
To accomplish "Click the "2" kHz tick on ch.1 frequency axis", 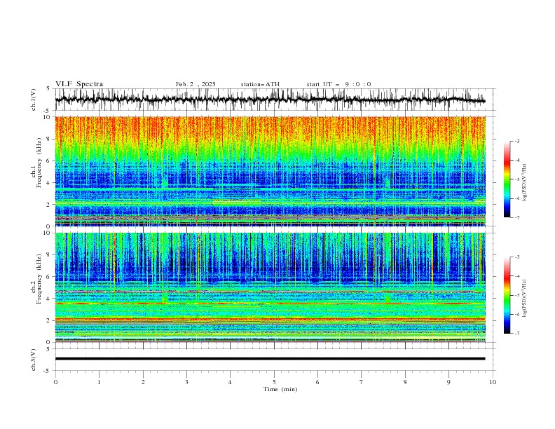I will point(49,204).
